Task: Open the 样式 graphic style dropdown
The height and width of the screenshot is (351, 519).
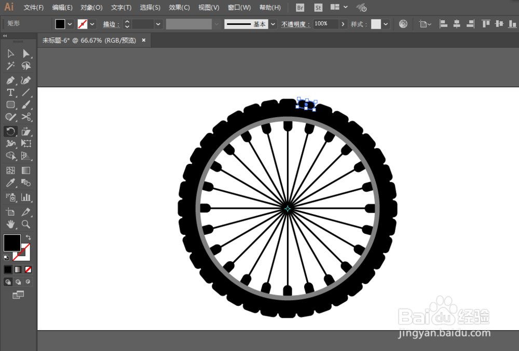Action: (386, 24)
